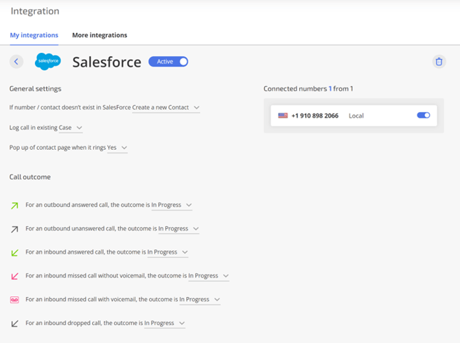Image resolution: width=460 pixels, height=343 pixels.
Task: Click the green outbound answered call arrow icon
Action: point(14,206)
